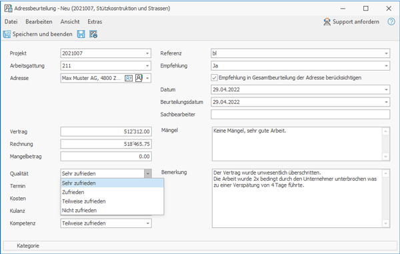Open the Empfehlung dropdown
The image size is (400, 254).
(386, 66)
